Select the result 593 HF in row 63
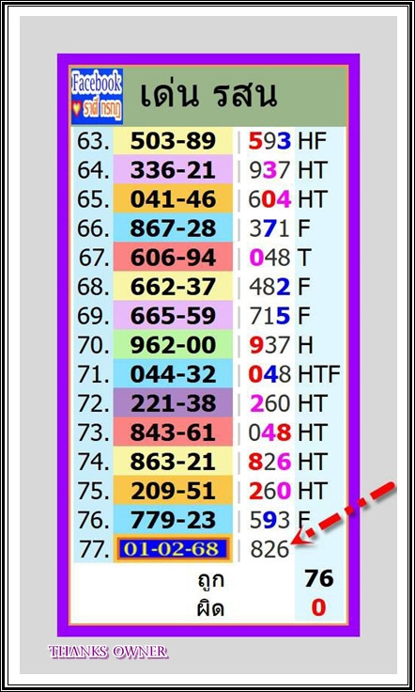This screenshot has width=415, height=692. (287, 141)
